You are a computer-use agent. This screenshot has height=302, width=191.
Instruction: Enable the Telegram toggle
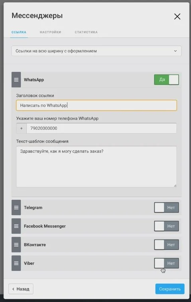[x=166, y=208]
